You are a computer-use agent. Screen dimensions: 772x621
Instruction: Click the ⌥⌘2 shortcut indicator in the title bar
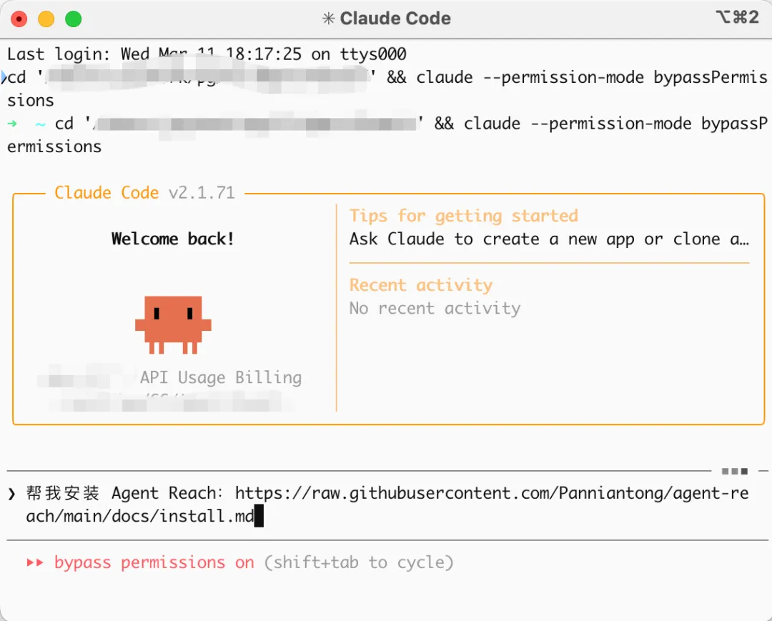(x=737, y=18)
